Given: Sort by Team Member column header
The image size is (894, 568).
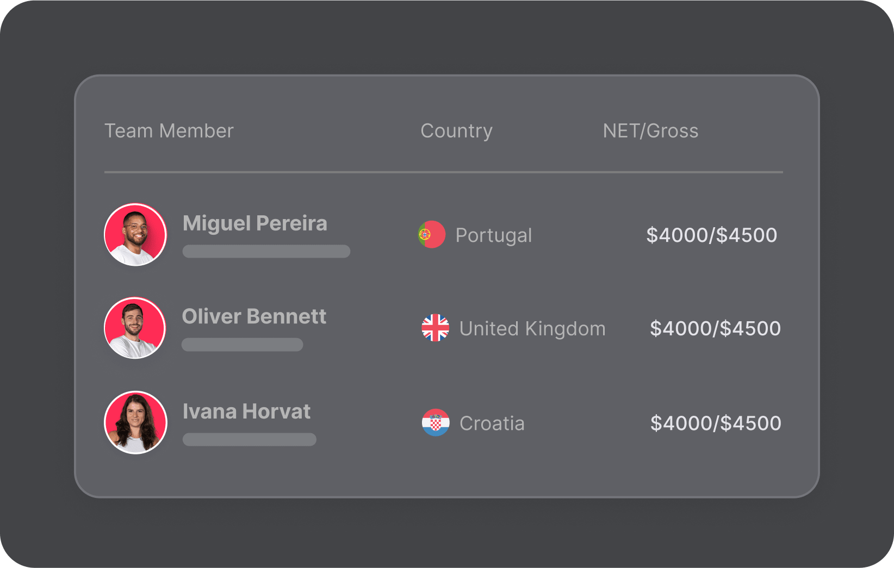Looking at the screenshot, I should click(x=169, y=131).
